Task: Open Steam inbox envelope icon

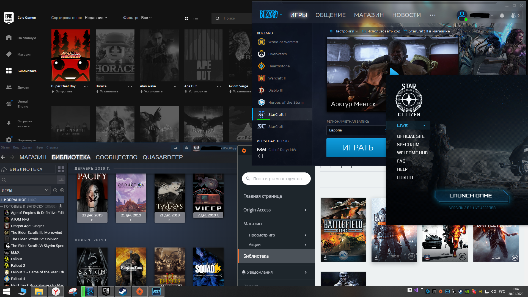Action: (x=186, y=148)
